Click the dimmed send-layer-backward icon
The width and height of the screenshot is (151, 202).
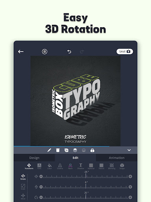click(84, 150)
